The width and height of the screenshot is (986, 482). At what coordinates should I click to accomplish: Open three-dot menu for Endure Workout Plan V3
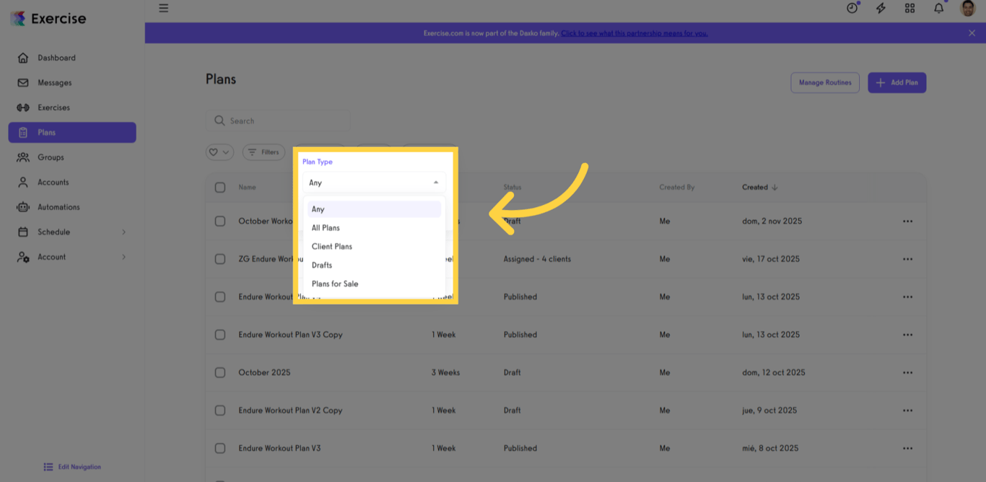[x=907, y=448]
